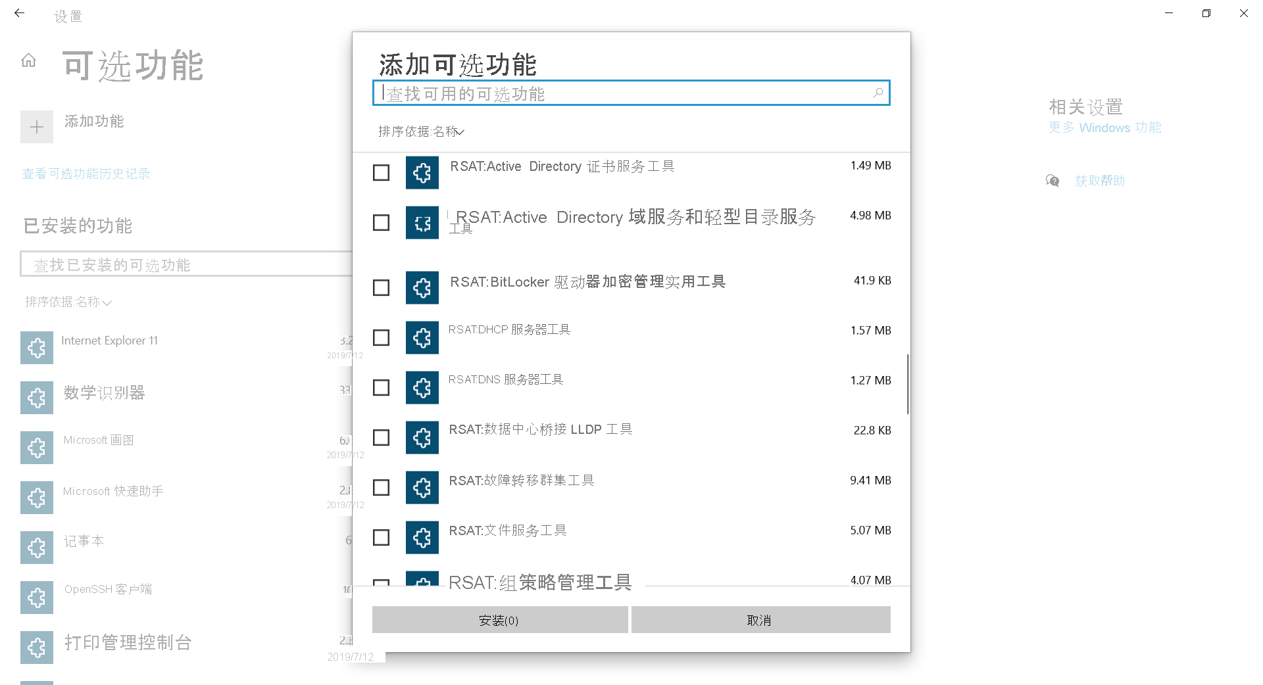Select the Internet Explorer 11 list entry text
This screenshot has height=685, width=1263.
click(x=110, y=341)
